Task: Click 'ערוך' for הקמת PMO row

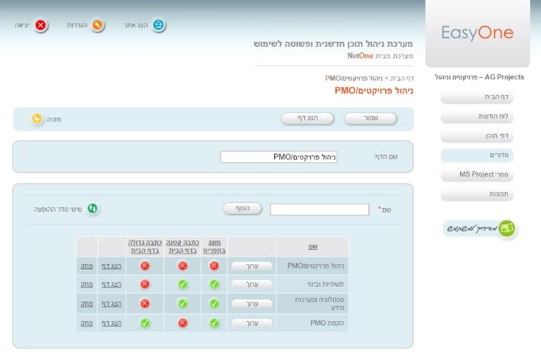Action: coord(252,323)
